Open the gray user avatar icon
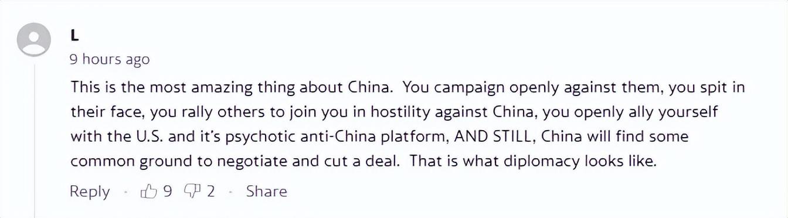The width and height of the screenshot is (788, 218). click(x=34, y=40)
